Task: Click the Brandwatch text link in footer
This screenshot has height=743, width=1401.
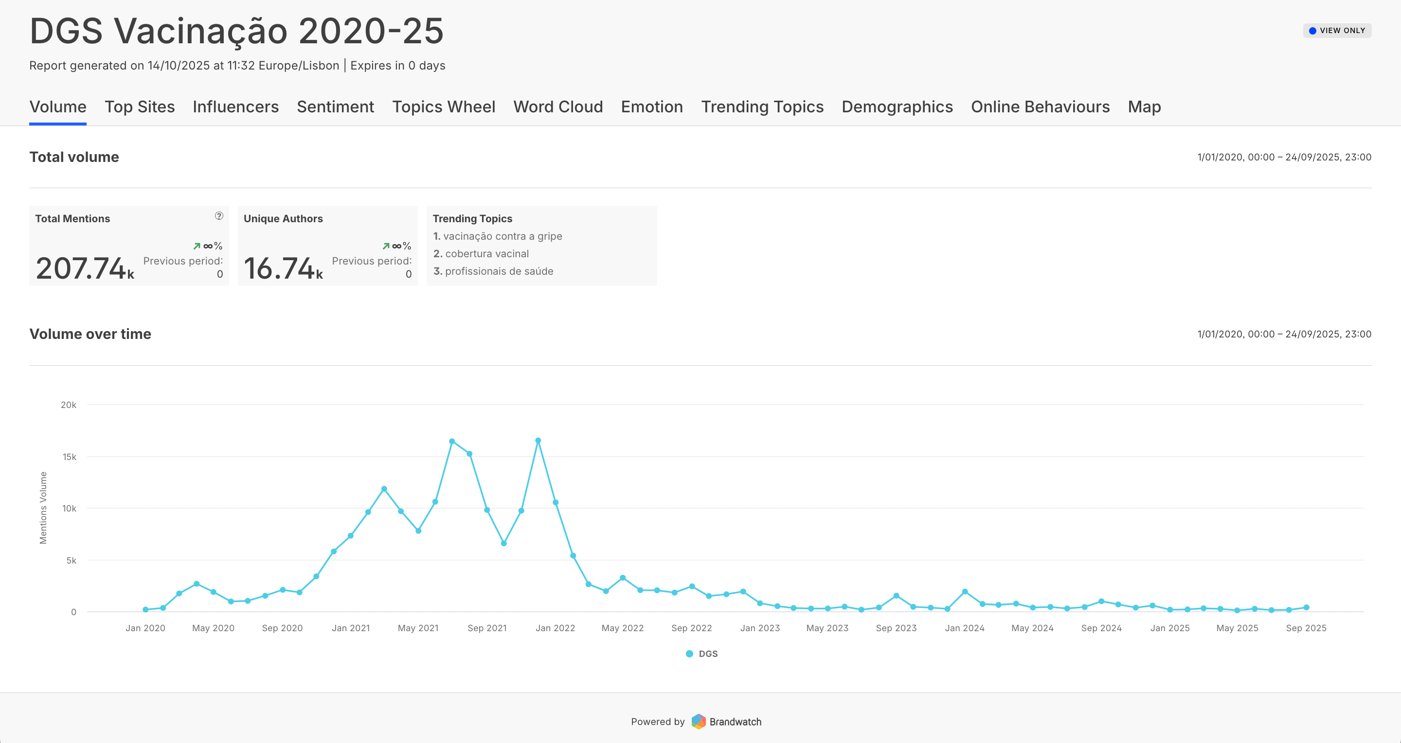Action: click(x=735, y=722)
